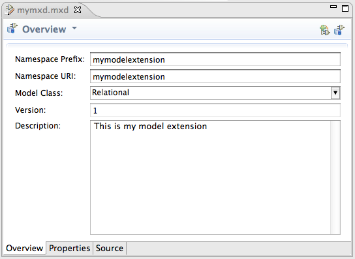Open the Relational model class combo box
This screenshot has width=355, height=259.
[x=215, y=93]
